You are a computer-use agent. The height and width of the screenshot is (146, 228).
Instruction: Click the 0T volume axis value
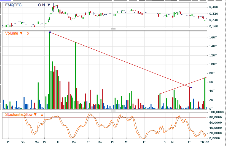pos(211,109)
